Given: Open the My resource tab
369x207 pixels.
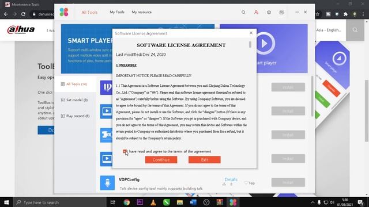Looking at the screenshot, I should pyautogui.click(x=141, y=12).
